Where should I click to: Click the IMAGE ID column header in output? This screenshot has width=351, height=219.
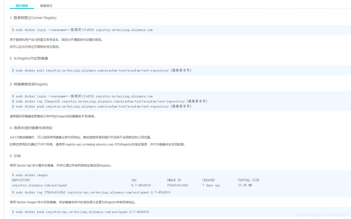[174, 180]
